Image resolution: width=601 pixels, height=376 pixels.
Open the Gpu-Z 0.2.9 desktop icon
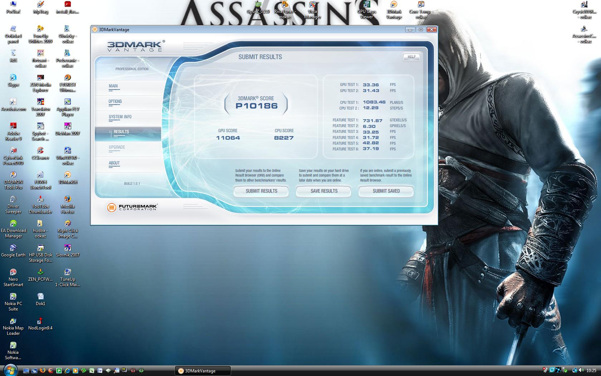click(x=258, y=8)
